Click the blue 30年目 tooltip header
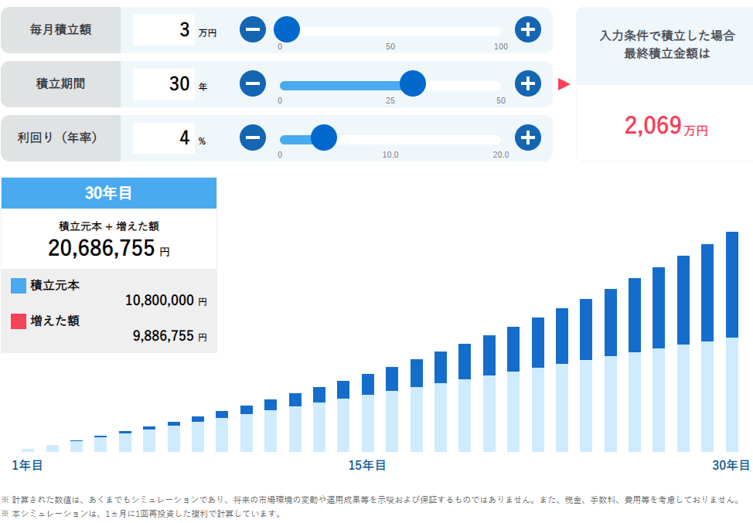Image resolution: width=753 pixels, height=523 pixels. click(x=108, y=193)
